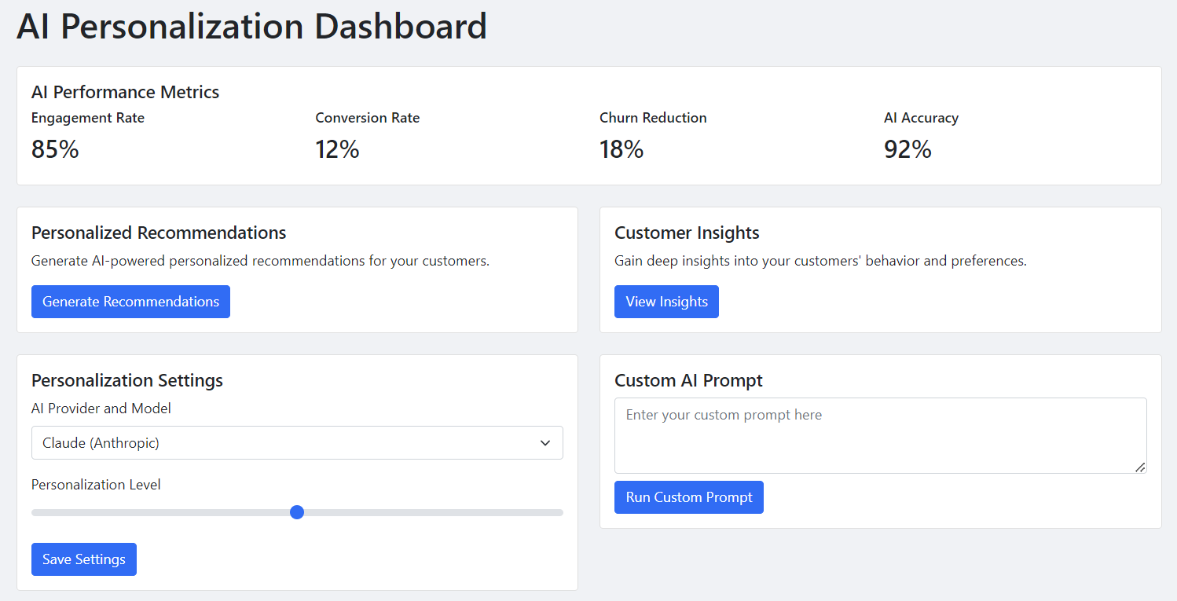Open View Insights for customers
1177x601 pixels.
tap(666, 302)
